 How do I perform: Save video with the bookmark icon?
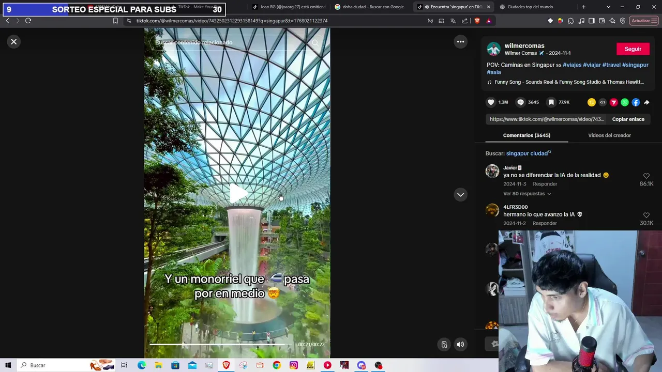[551, 102]
